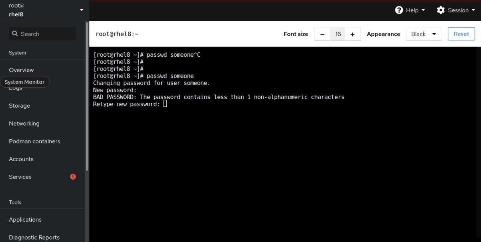Open the host switcher dropdown arrow
481x242 pixels.
pos(82,10)
